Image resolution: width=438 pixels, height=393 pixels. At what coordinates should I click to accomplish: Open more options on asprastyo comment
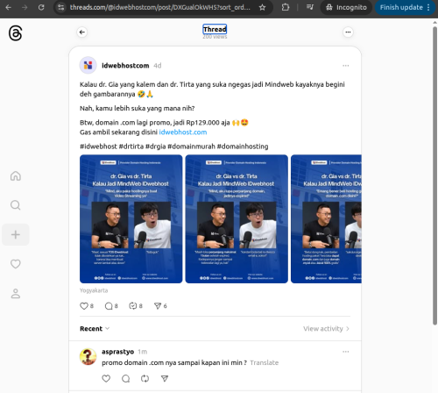tap(346, 352)
